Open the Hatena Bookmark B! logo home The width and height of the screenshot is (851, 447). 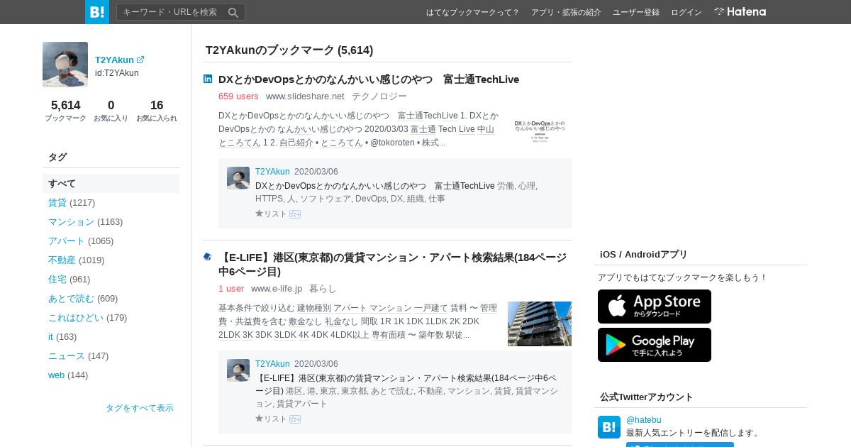[97, 12]
